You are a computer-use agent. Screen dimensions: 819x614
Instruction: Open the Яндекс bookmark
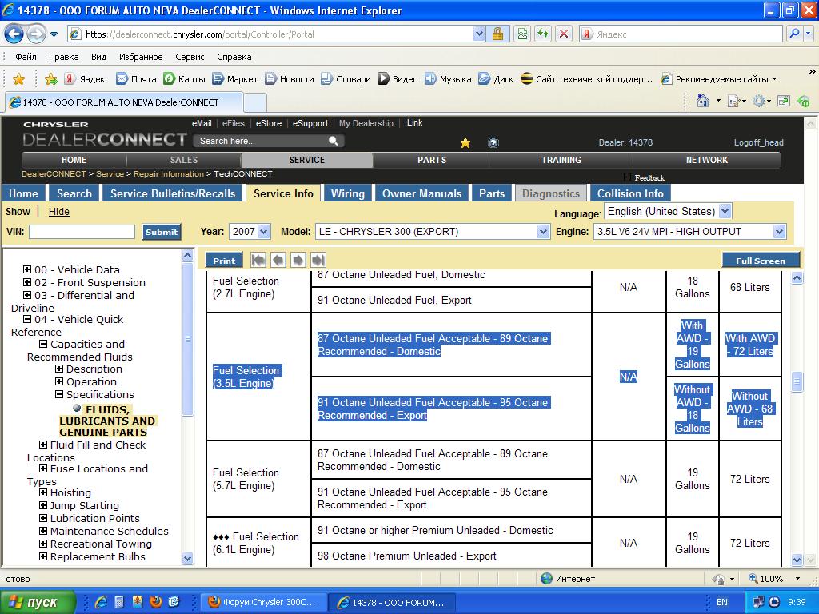pos(86,79)
